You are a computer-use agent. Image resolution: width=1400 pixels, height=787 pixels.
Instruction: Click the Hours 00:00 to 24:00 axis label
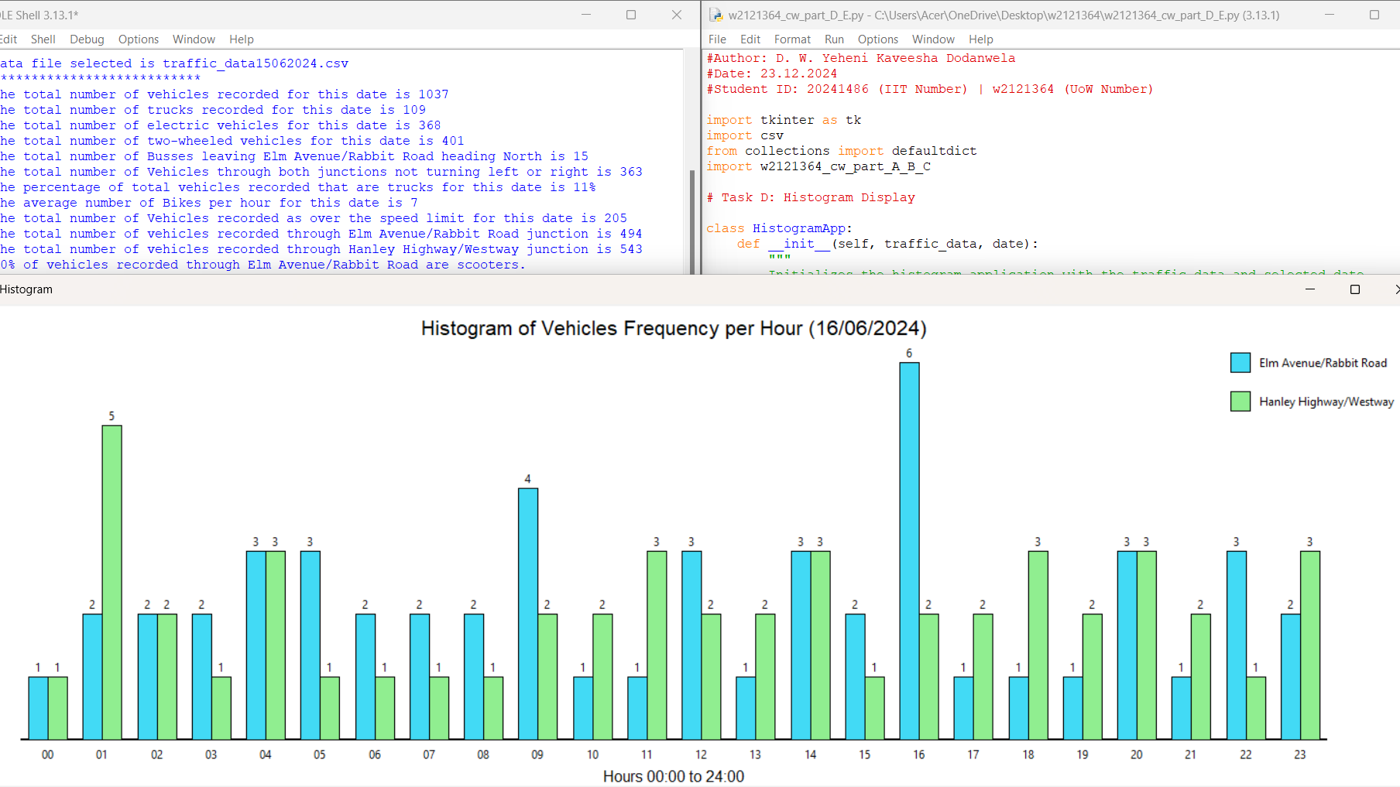click(673, 776)
